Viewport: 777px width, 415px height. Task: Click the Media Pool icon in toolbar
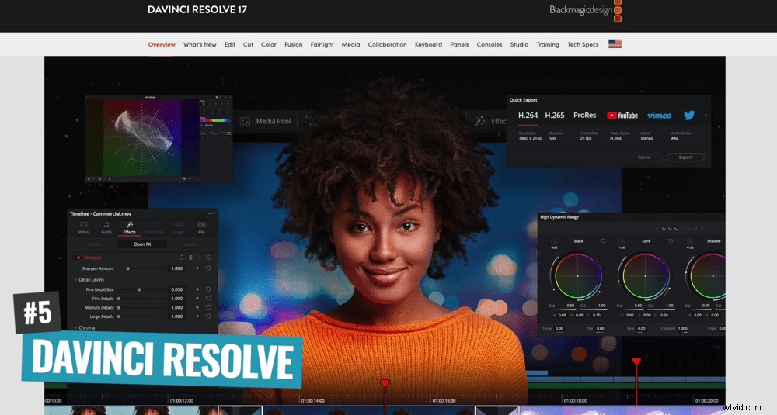245,121
